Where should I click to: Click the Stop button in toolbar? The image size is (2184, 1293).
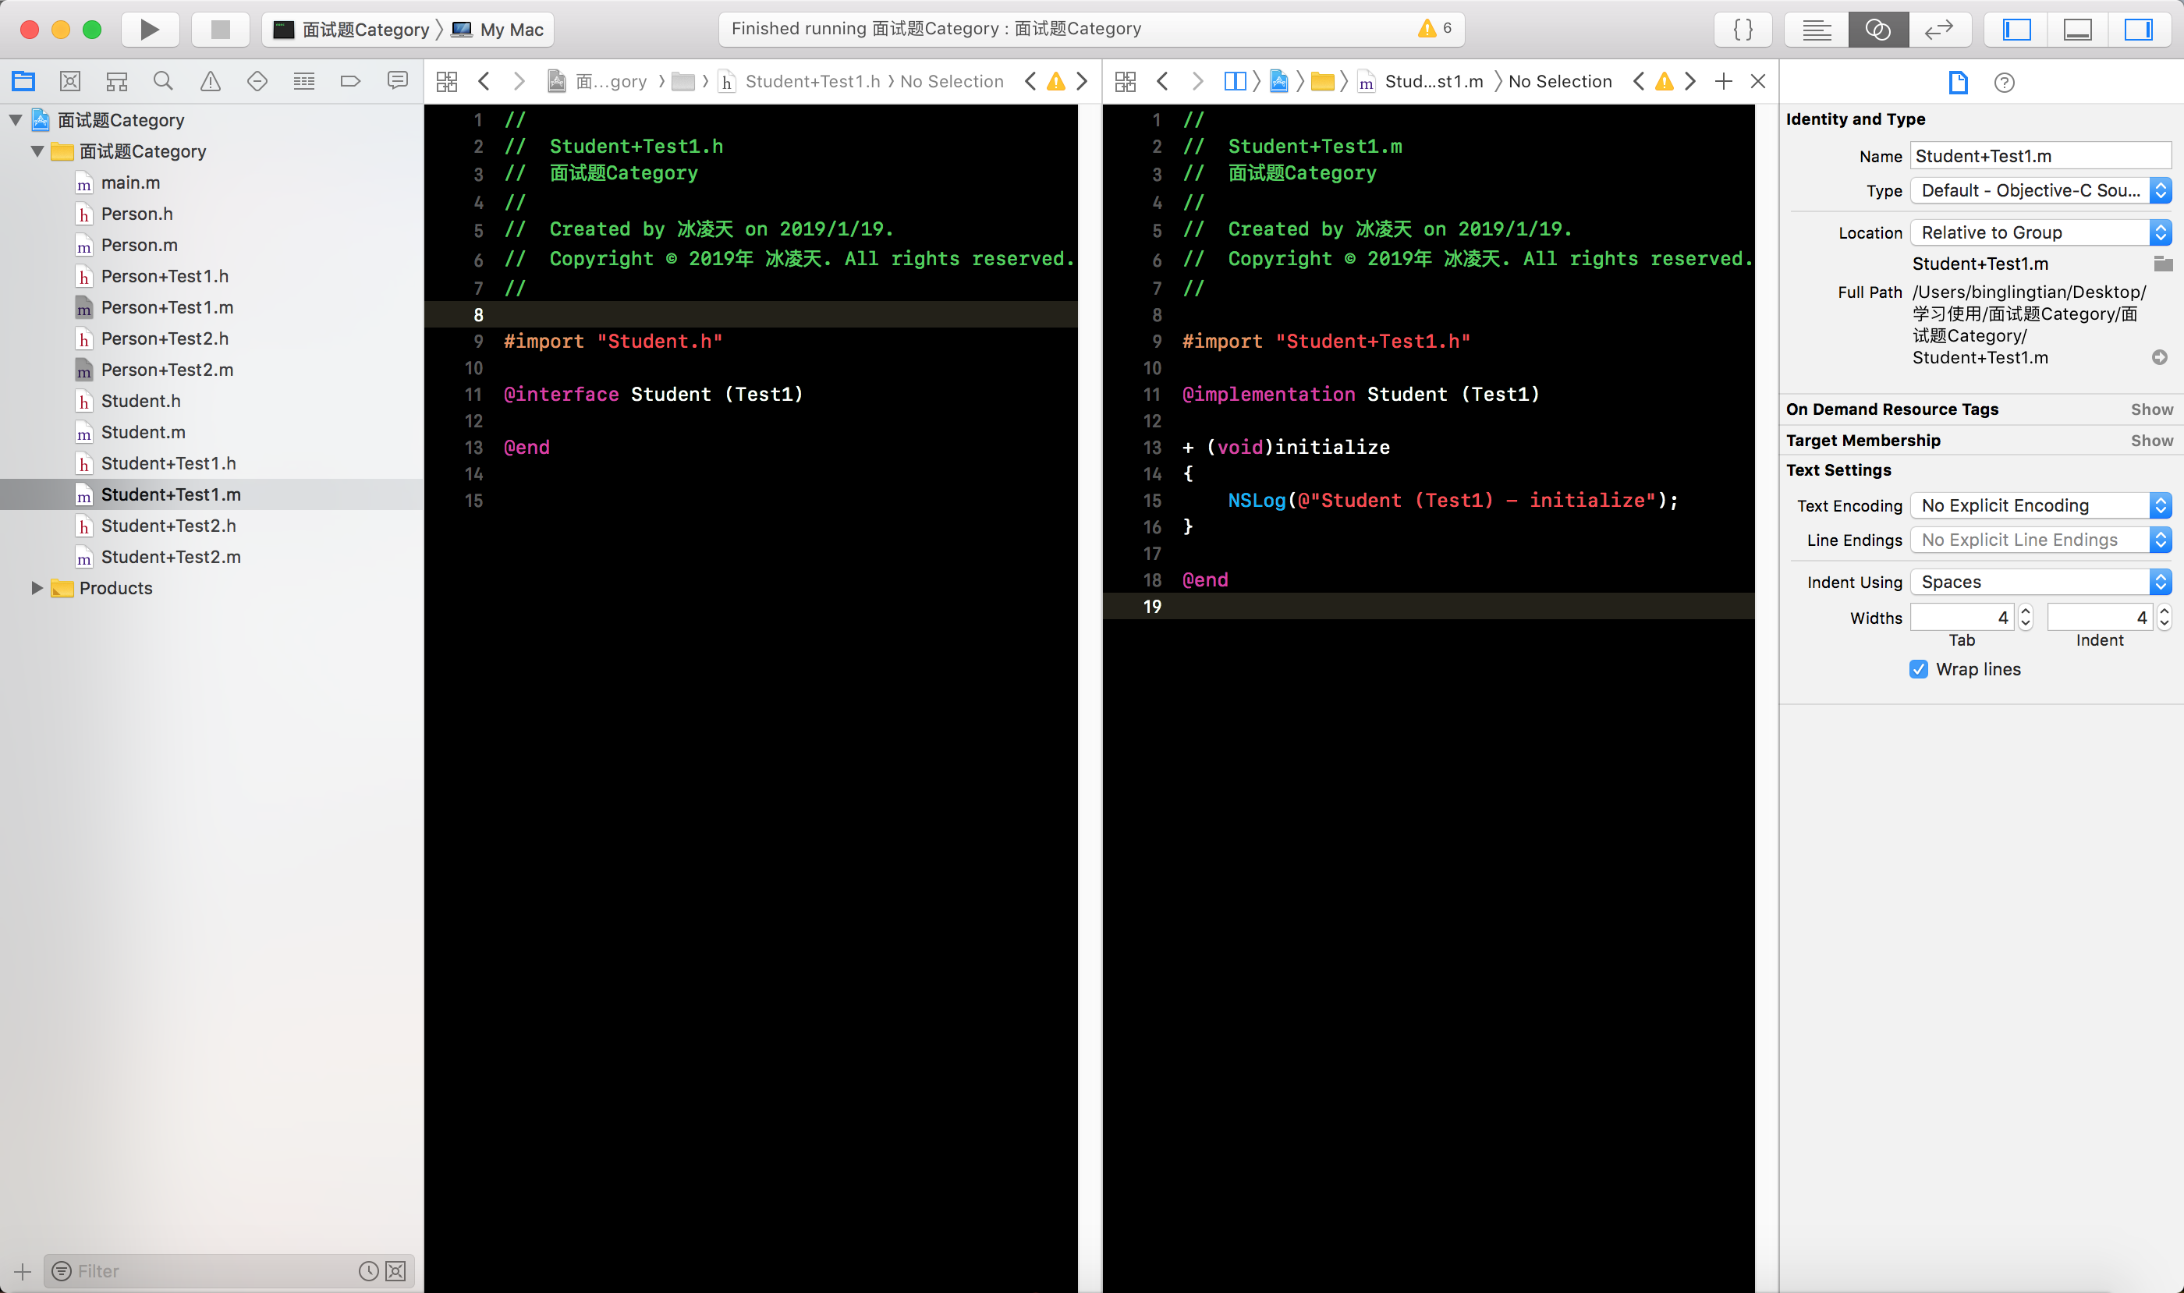[221, 30]
